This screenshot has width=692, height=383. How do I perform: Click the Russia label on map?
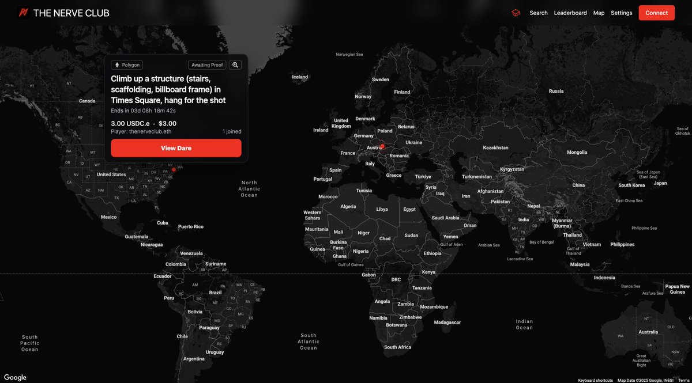[556, 91]
